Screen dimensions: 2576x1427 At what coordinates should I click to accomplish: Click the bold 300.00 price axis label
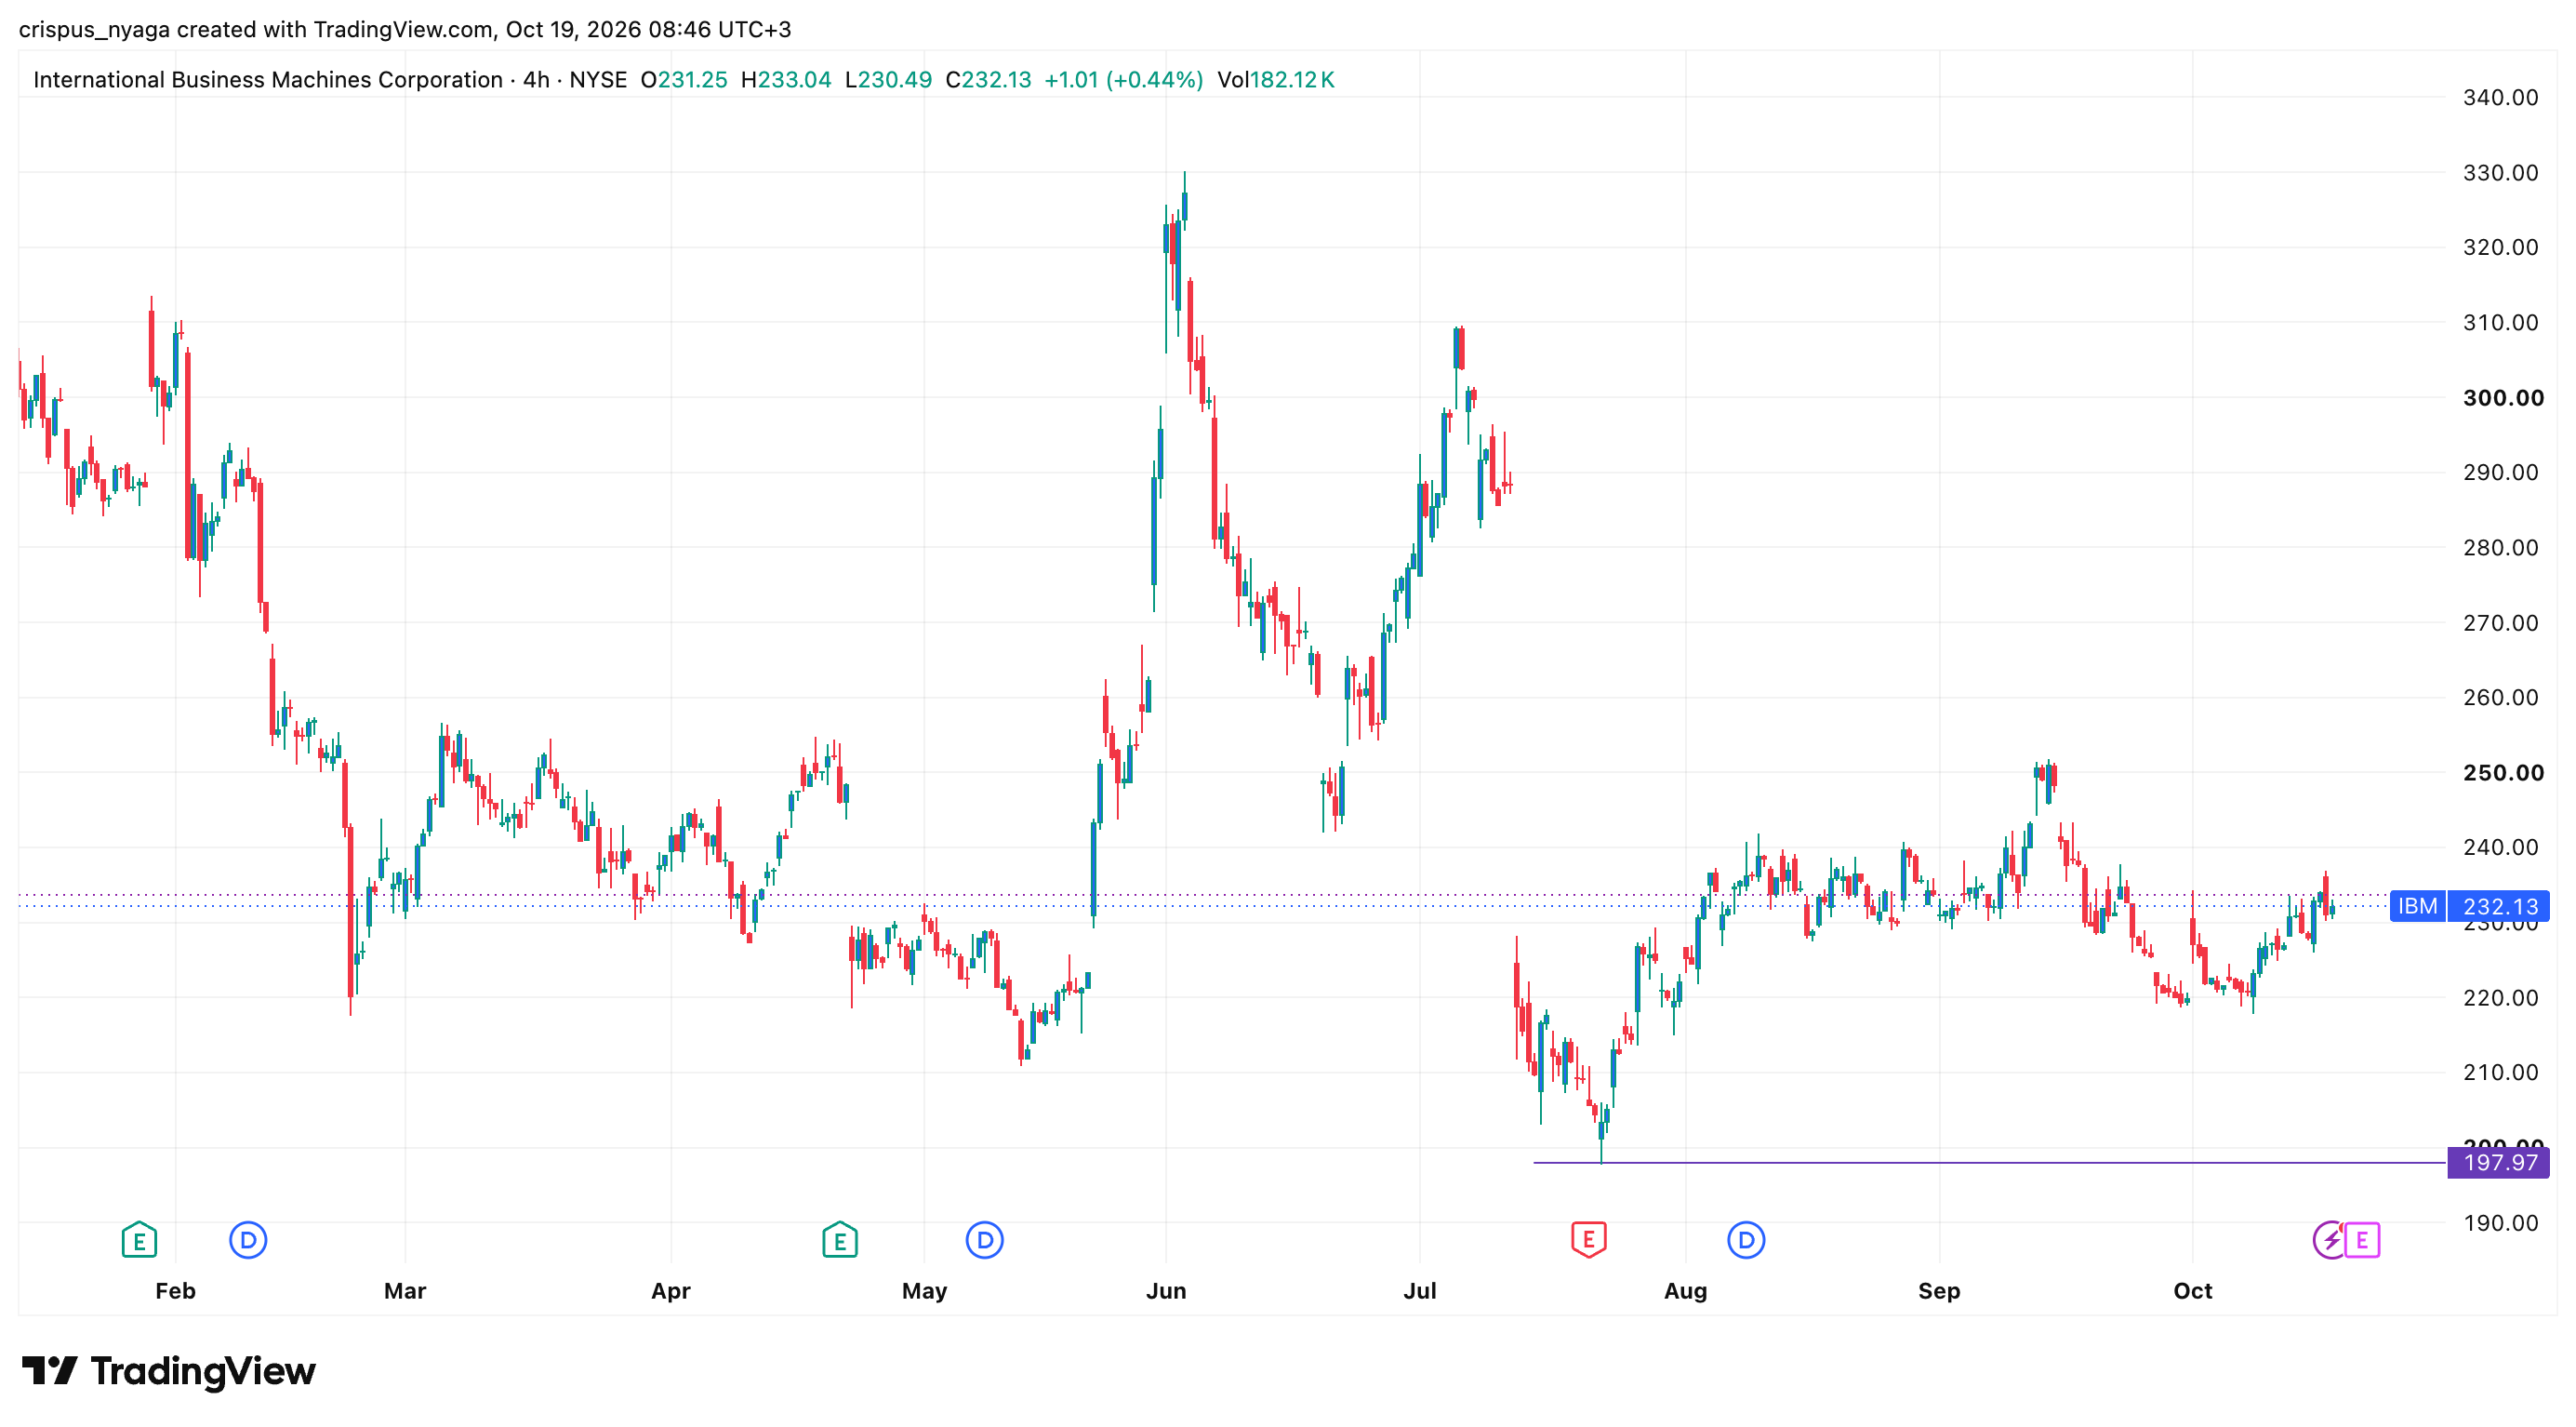tap(2503, 398)
